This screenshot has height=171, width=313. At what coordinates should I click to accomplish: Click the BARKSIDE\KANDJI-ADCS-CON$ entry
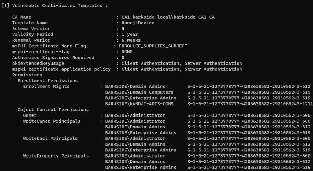tap(139, 104)
